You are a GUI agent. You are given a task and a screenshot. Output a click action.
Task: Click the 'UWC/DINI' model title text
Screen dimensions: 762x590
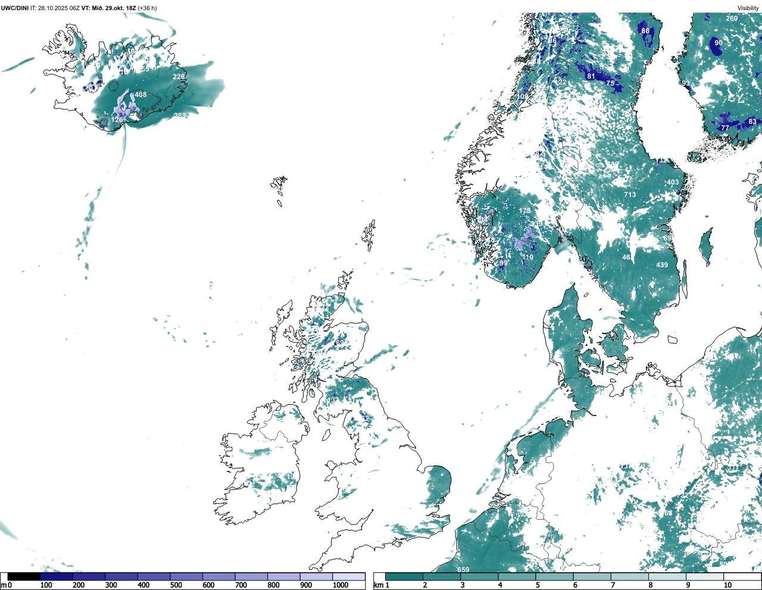15,8
